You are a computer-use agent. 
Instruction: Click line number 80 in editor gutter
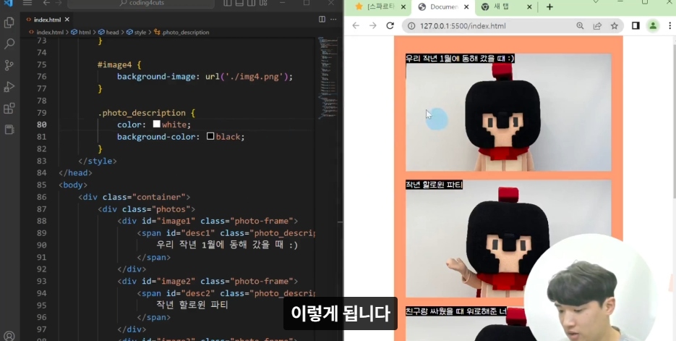tap(42, 125)
